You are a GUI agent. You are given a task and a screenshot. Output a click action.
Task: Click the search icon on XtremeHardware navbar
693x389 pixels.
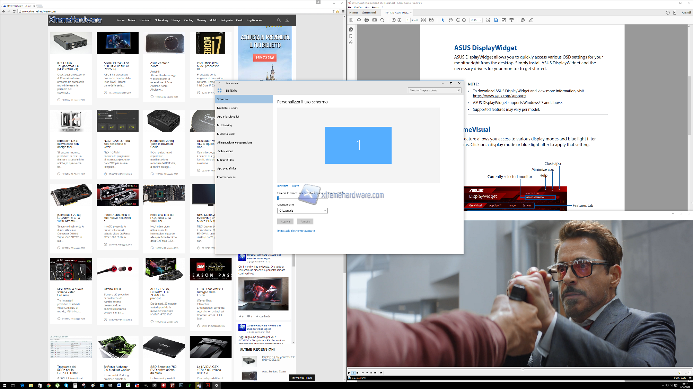coord(279,20)
